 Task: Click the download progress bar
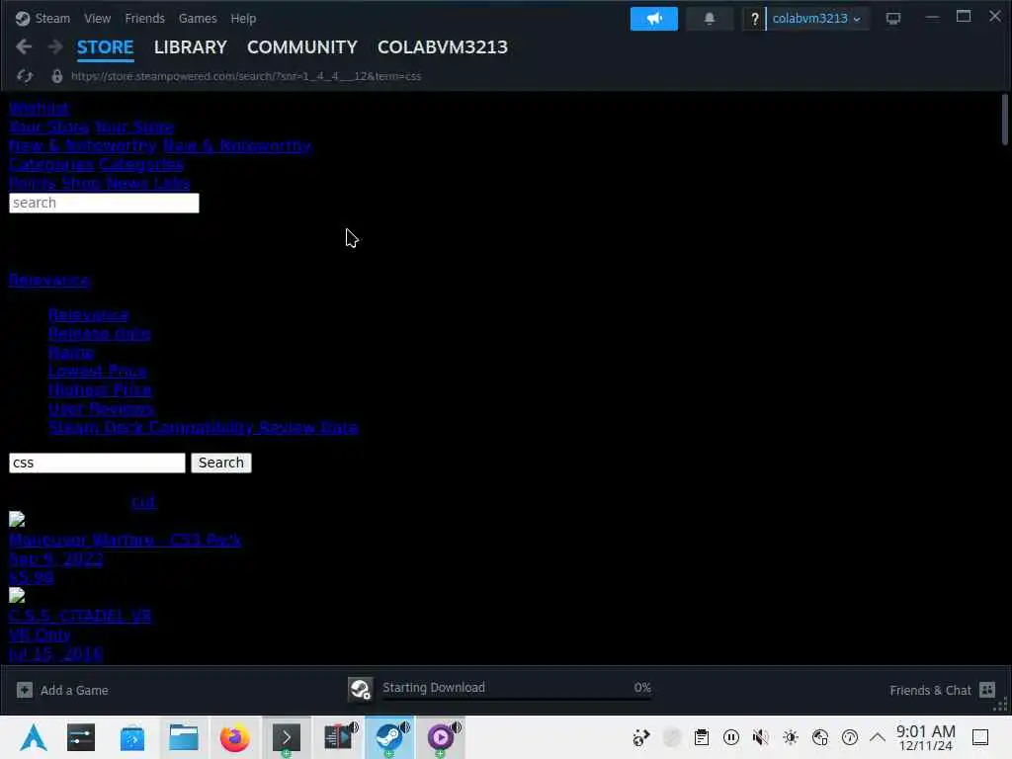click(x=516, y=699)
